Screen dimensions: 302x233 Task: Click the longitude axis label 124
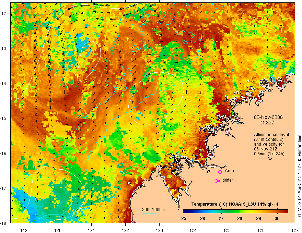pos(193,230)
